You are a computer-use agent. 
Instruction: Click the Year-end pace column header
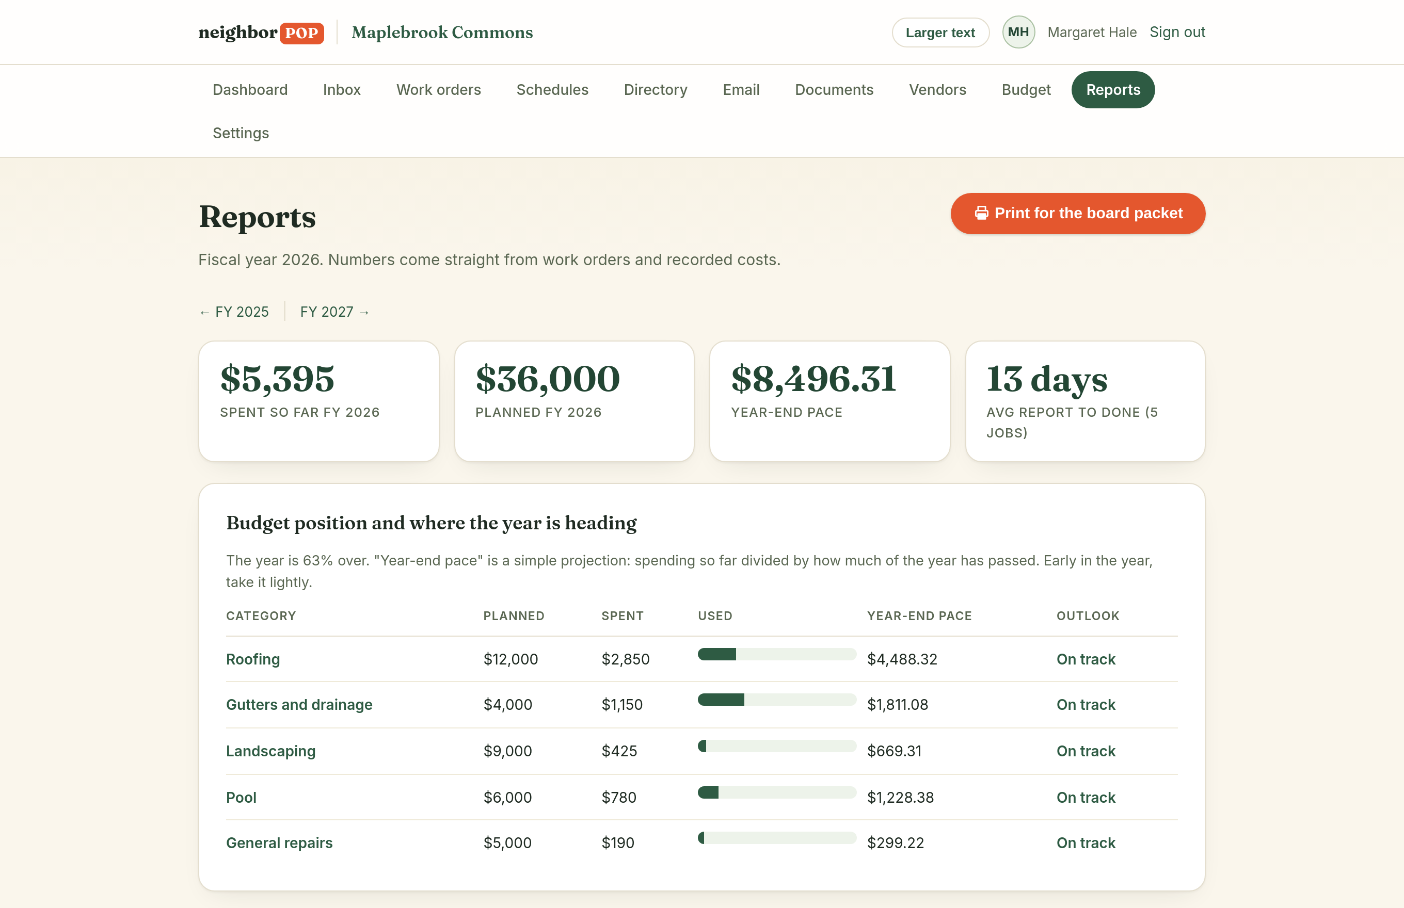point(919,615)
